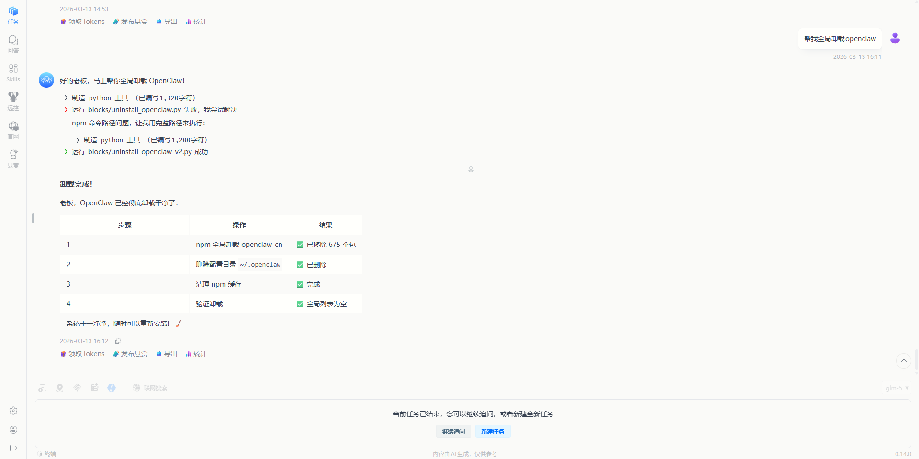
Task: Click the version number 0.14.0
Action: [903, 454]
